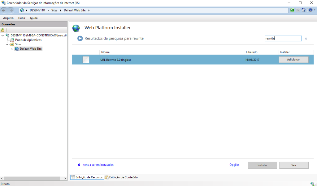Select the Pools de Aplicativos node

pyautogui.click(x=28, y=40)
